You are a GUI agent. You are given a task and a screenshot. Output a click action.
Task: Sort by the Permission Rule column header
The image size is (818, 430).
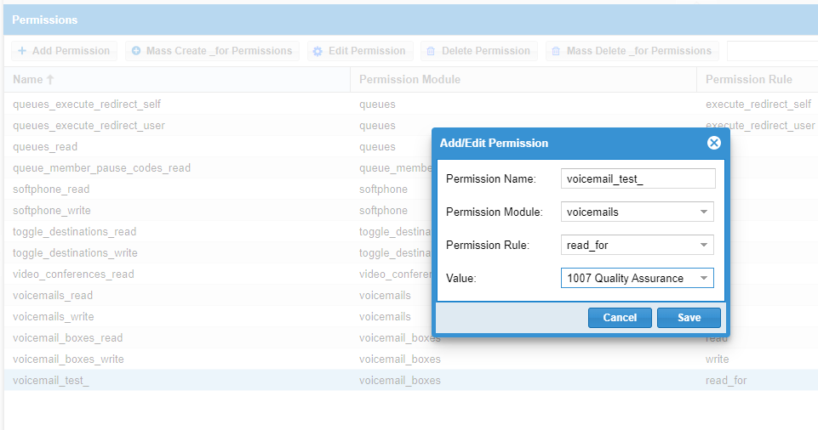[749, 80]
